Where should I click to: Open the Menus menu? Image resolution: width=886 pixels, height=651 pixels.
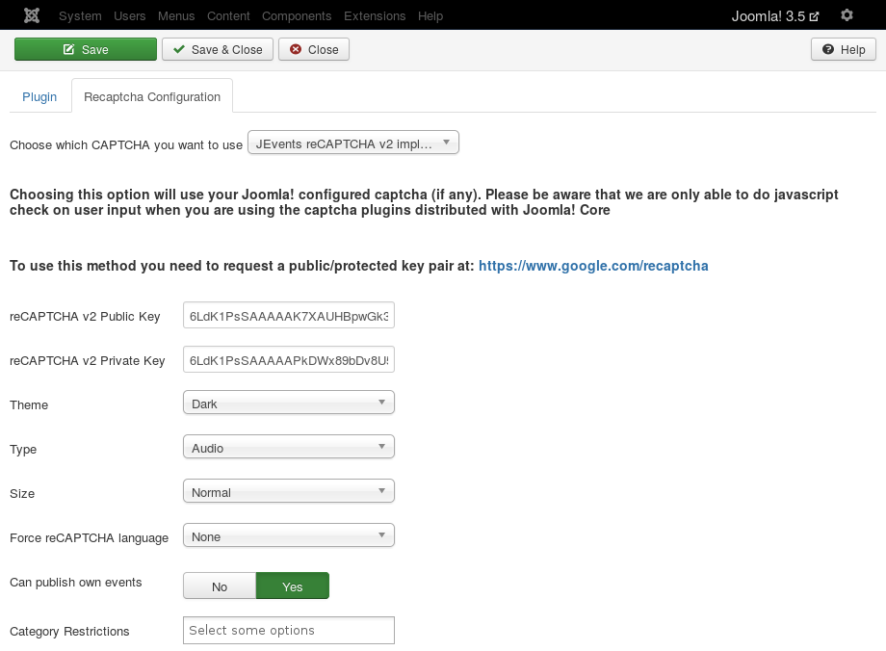[x=176, y=15]
